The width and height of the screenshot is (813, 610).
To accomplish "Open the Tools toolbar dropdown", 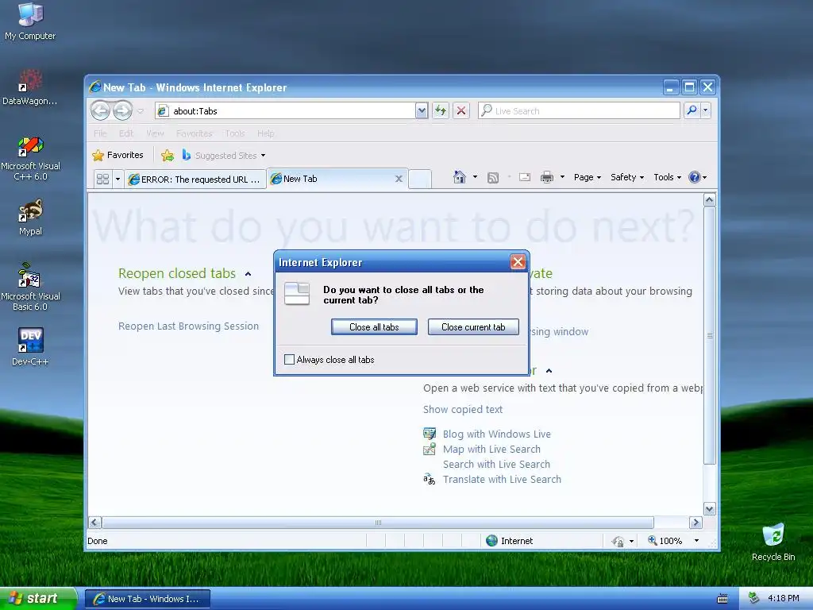I will click(x=667, y=177).
